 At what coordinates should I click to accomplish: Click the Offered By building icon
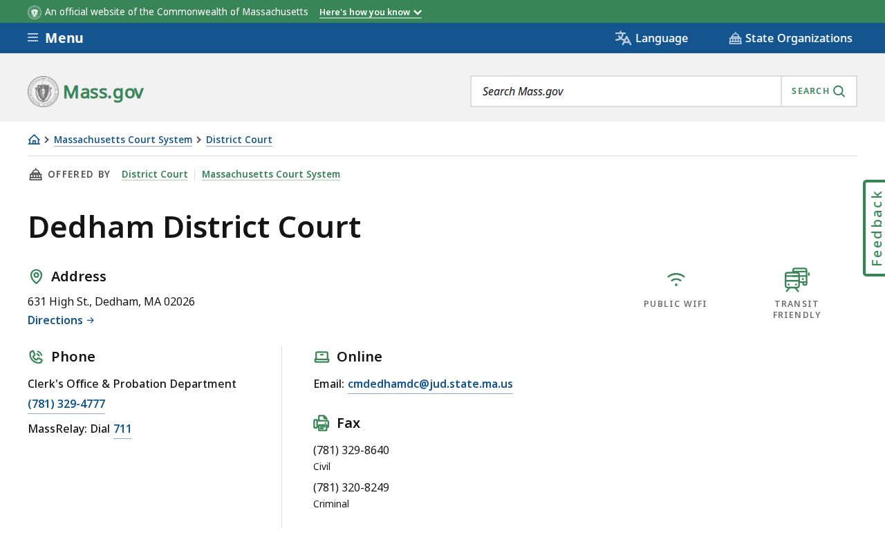click(x=35, y=174)
